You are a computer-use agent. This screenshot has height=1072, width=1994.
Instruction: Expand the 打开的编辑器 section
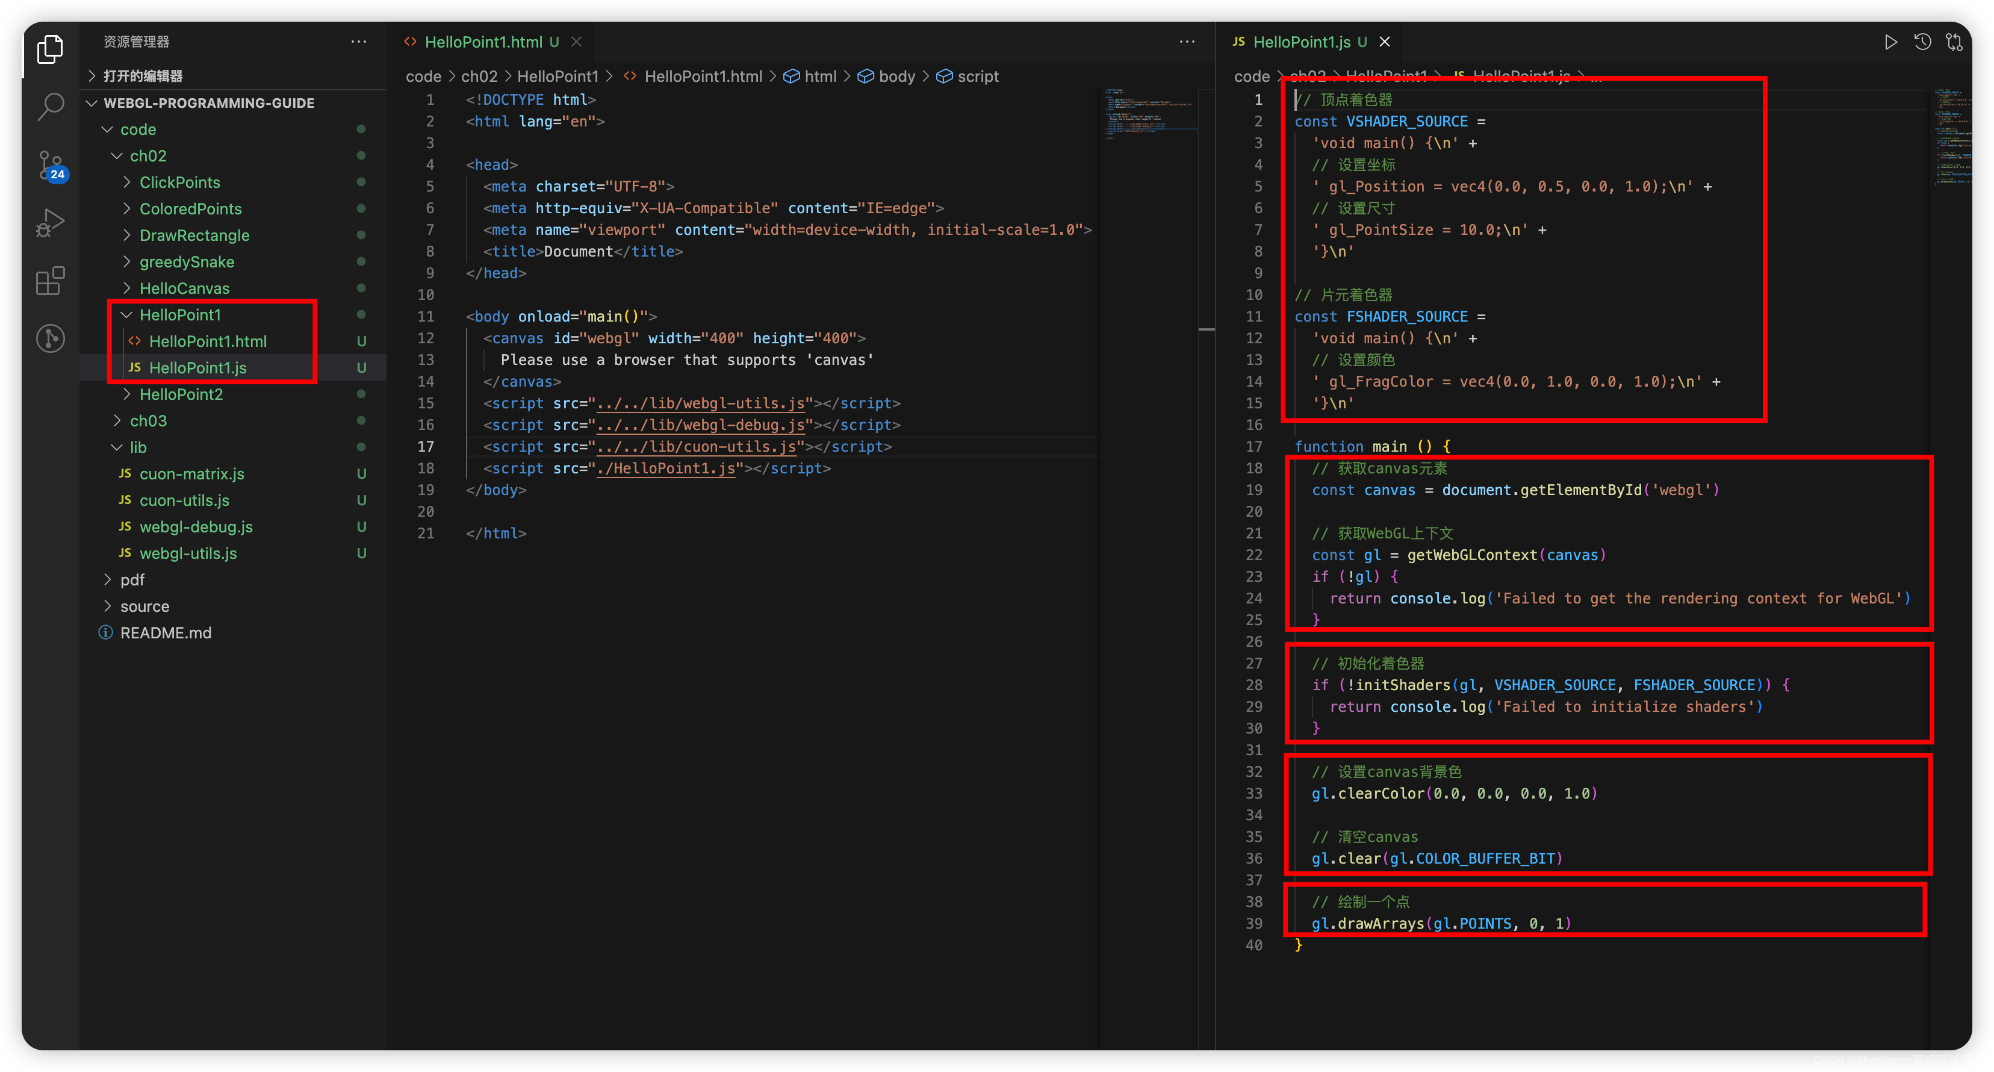point(143,76)
